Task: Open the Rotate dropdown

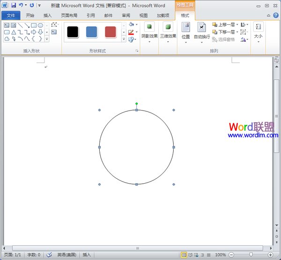Action: coord(244,39)
